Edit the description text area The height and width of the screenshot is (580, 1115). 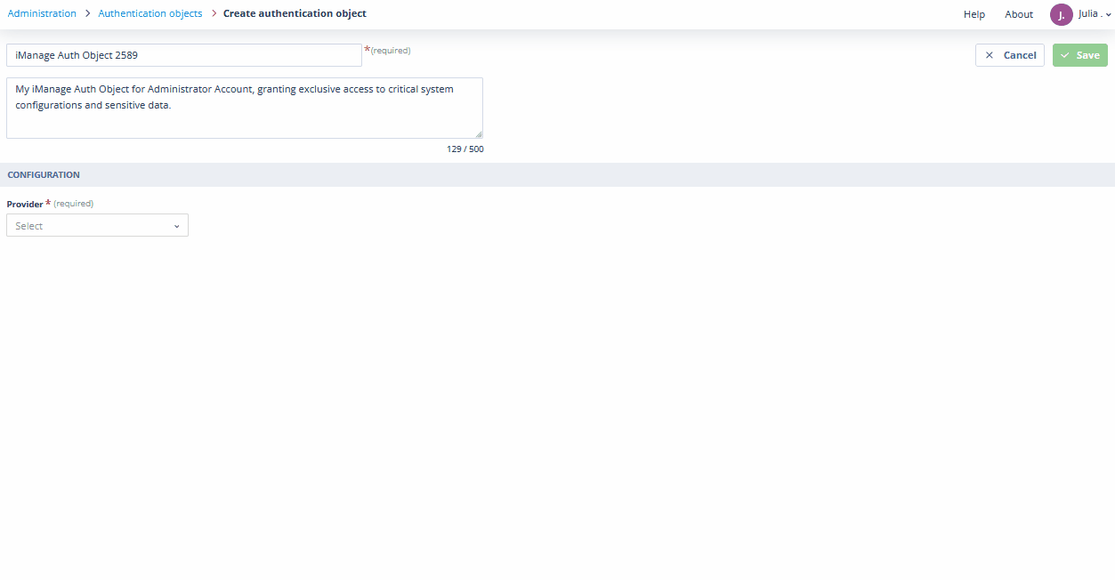(x=245, y=108)
